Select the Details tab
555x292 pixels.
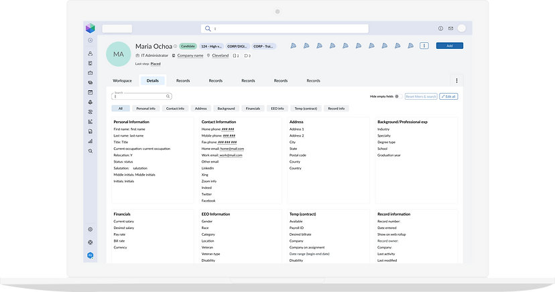point(153,80)
